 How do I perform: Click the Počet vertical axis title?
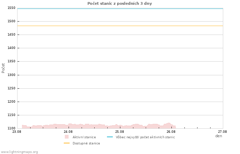tap(3, 68)
